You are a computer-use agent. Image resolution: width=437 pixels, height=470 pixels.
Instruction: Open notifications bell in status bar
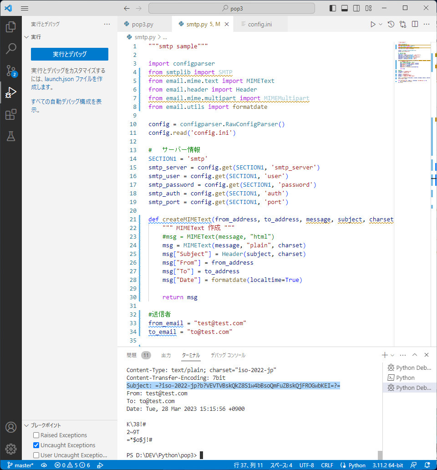point(427,465)
